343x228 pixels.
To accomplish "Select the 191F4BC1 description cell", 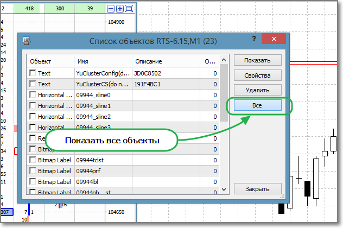I will tap(166, 84).
